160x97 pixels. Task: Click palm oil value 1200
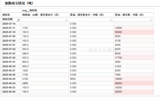tap(25, 71)
